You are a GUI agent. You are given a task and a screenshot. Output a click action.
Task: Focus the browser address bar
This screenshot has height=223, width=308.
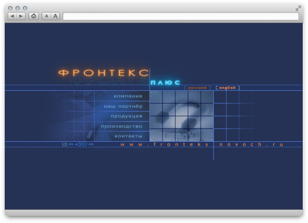(181, 16)
